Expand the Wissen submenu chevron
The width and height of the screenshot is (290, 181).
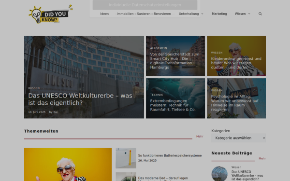pyautogui.click(x=249, y=14)
